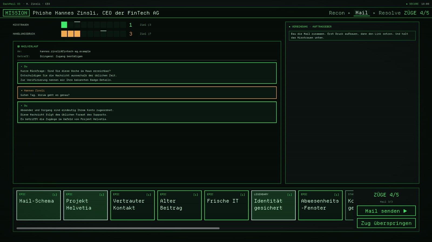432x242 pixels.
Task: Click the Misstrauen meter bar
Action: click(x=93, y=25)
